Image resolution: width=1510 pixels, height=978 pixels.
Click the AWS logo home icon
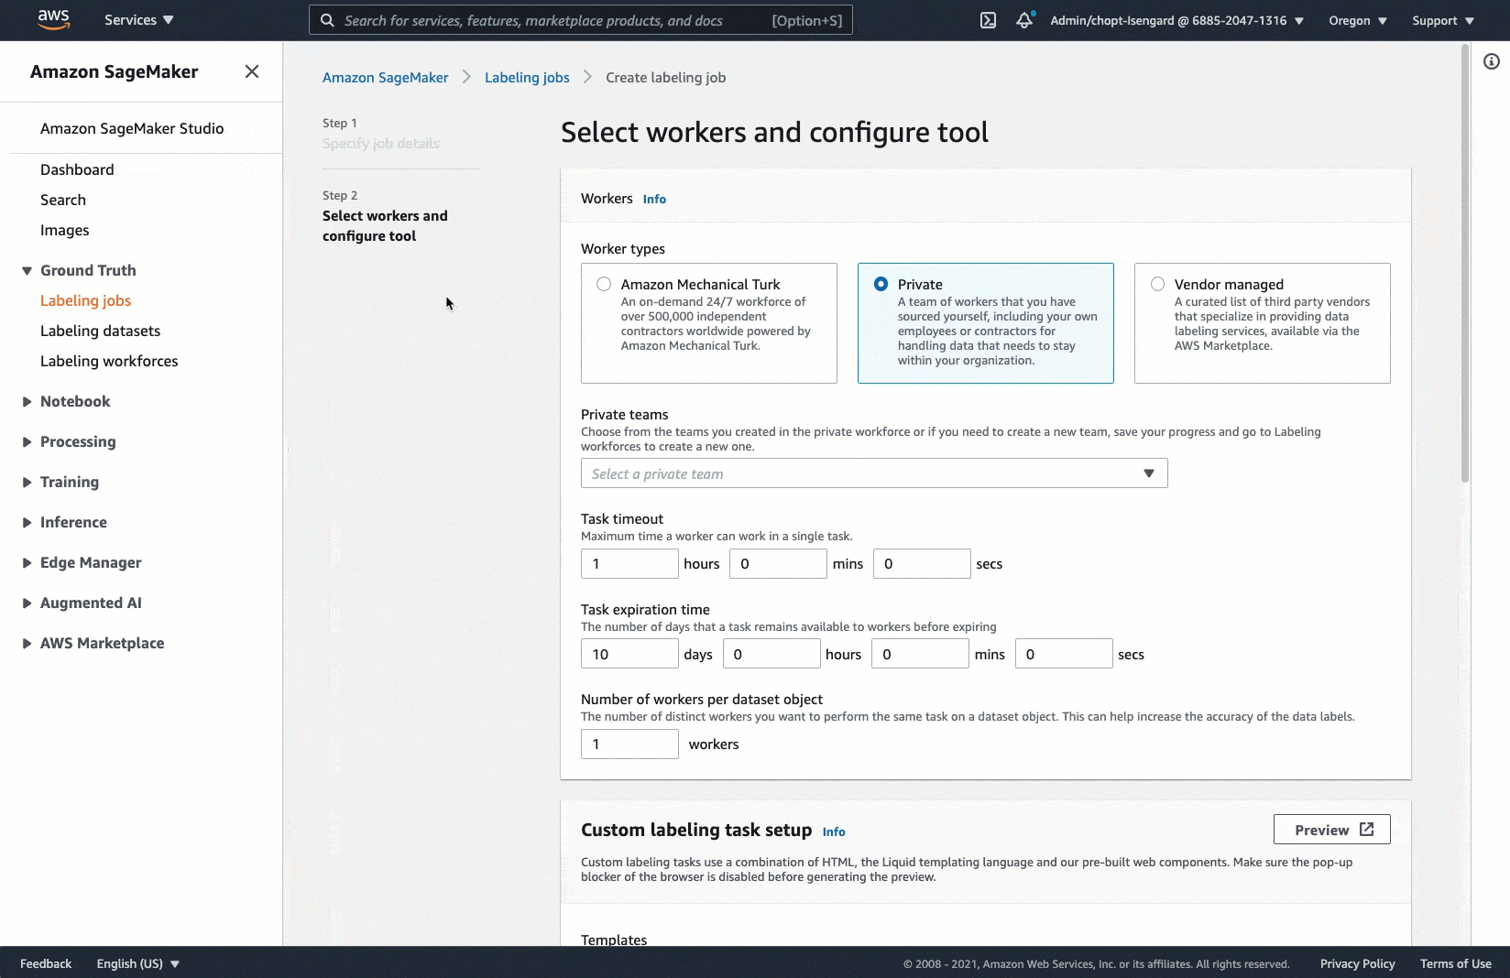pos(53,19)
